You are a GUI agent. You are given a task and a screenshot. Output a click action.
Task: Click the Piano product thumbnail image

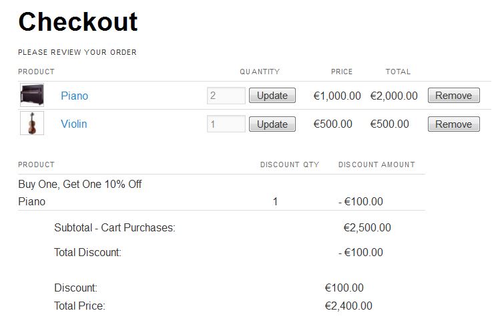click(x=32, y=95)
